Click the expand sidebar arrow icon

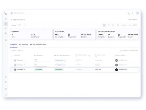pos(6,95)
